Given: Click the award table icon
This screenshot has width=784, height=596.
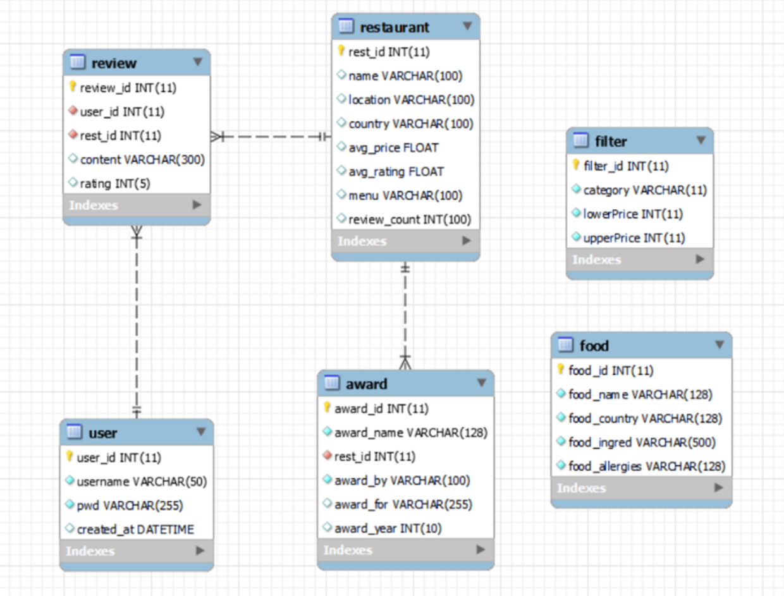Looking at the screenshot, I should pos(331,383).
